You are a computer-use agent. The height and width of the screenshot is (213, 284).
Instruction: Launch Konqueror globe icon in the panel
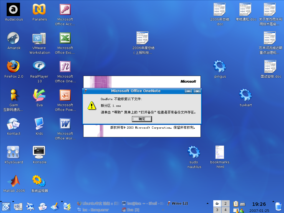tap(30, 207)
